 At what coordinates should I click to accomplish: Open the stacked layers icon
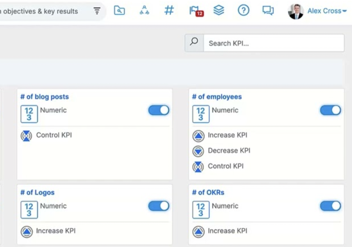[219, 11]
